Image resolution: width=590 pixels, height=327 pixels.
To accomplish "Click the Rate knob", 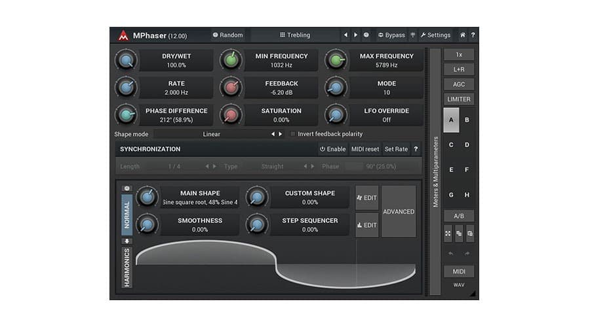I will [126, 88].
